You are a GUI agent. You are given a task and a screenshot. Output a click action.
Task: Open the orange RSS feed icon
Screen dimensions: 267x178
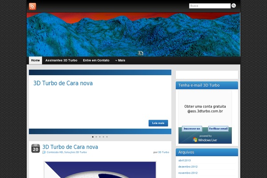click(x=32, y=7)
